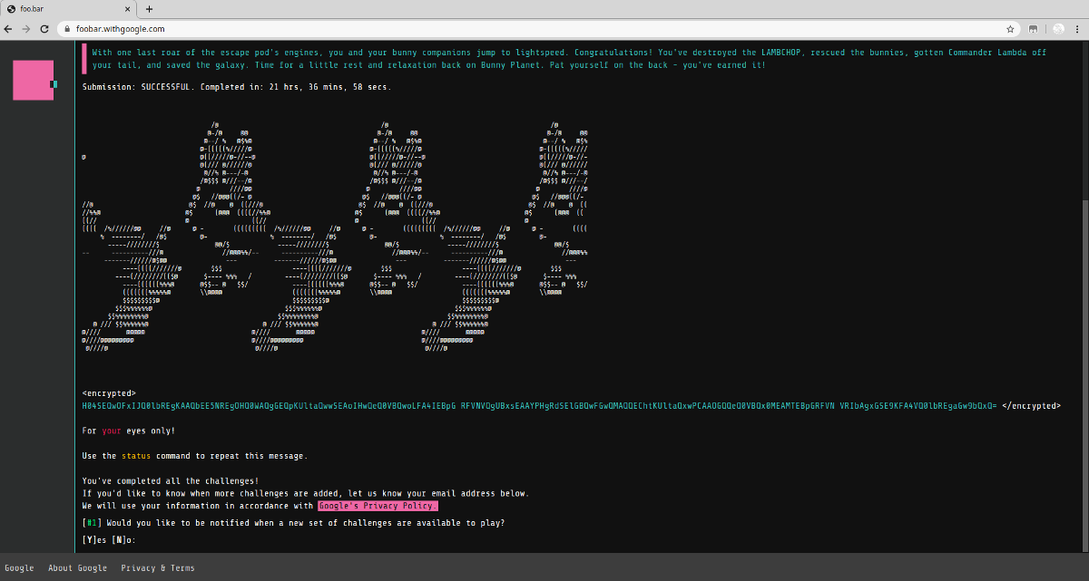Close the foo.bar tab

[x=126, y=9]
